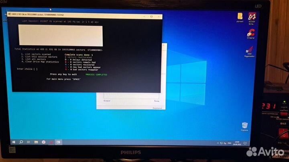Click right link in background dialog
Screen dimensions: 289x162
pos(157,101)
